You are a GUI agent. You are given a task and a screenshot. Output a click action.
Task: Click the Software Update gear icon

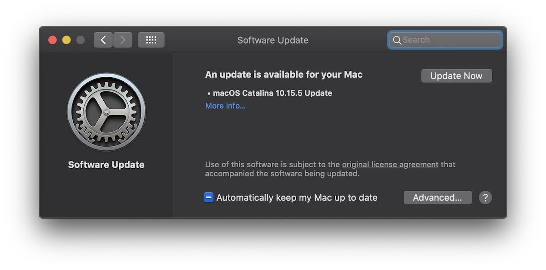point(106,112)
